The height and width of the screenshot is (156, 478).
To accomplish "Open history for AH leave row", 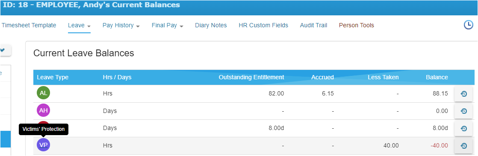I will click(463, 111).
